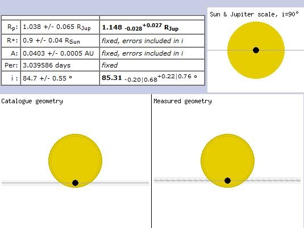Click 'fixed, errors included in i' in A row
The width and height of the screenshot is (304, 228).
pyautogui.click(x=143, y=53)
